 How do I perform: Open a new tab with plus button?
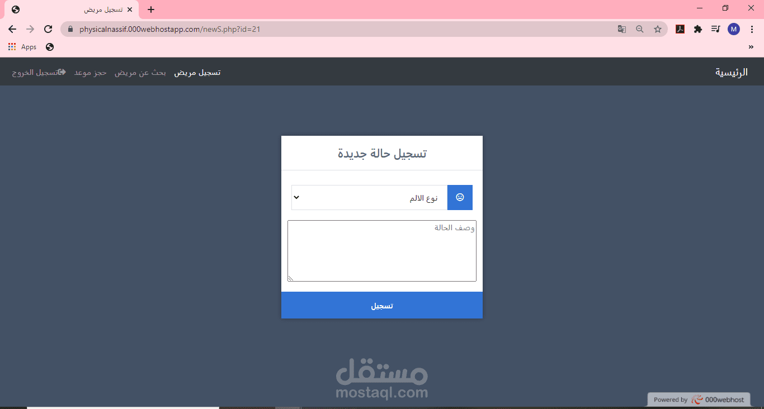(151, 9)
